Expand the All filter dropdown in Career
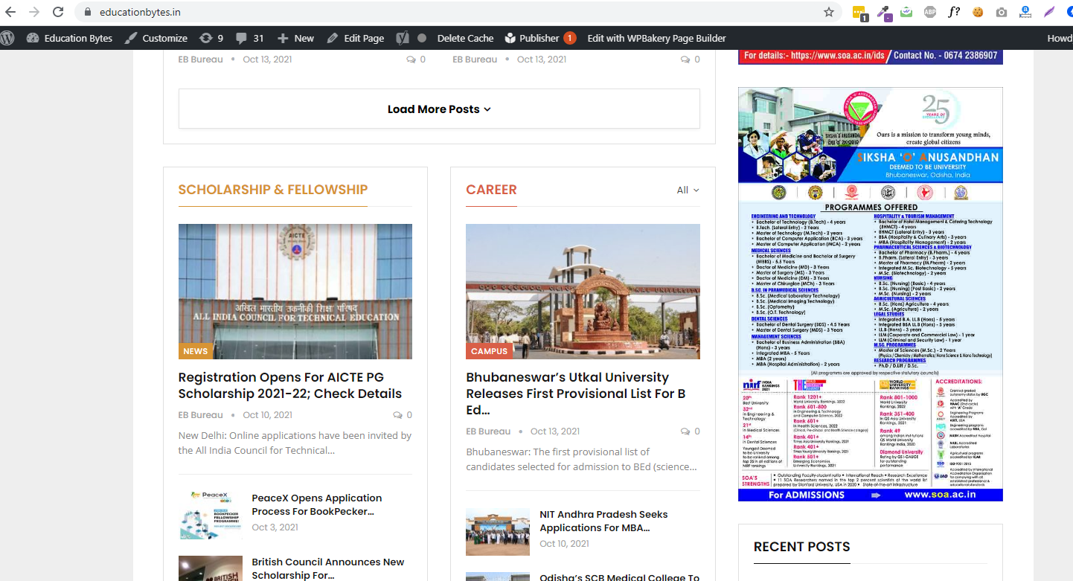The height and width of the screenshot is (581, 1073). tap(688, 190)
